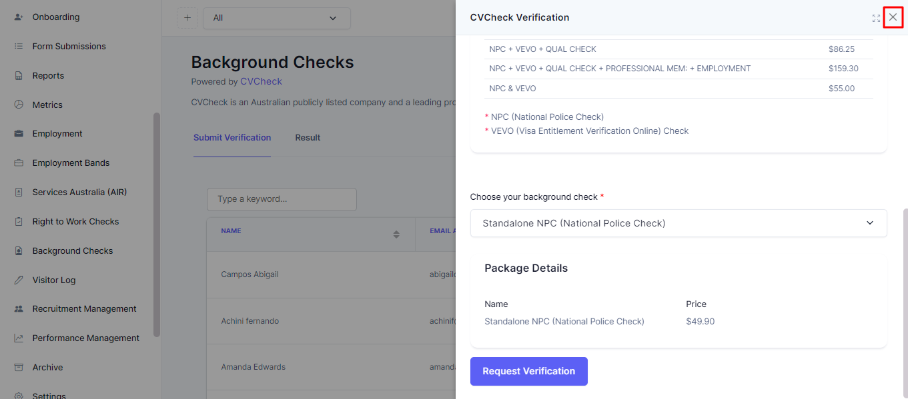Screen dimensions: 908x399
Task: Sort the table by Name column
Action: point(396,234)
